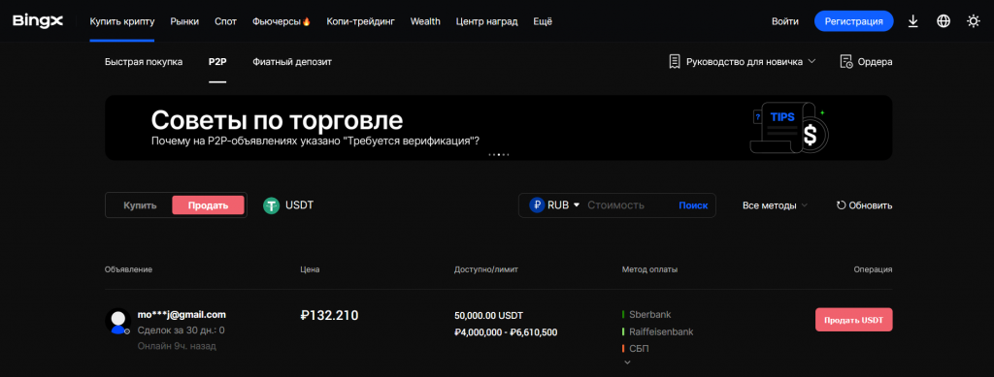Open the Фьючерсы menu

(282, 21)
